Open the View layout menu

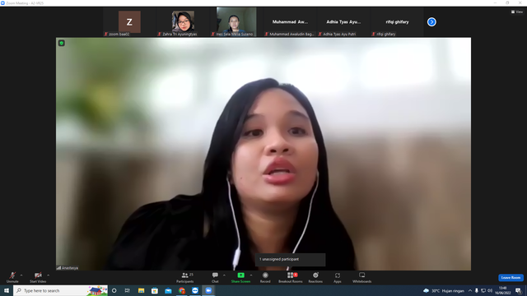517,12
